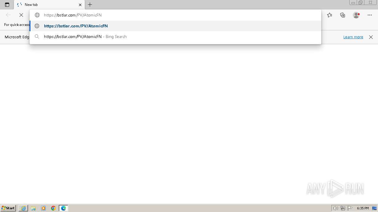This screenshot has width=378, height=212.
Task: Launch Google Chrome from taskbar
Action: click(x=53, y=208)
